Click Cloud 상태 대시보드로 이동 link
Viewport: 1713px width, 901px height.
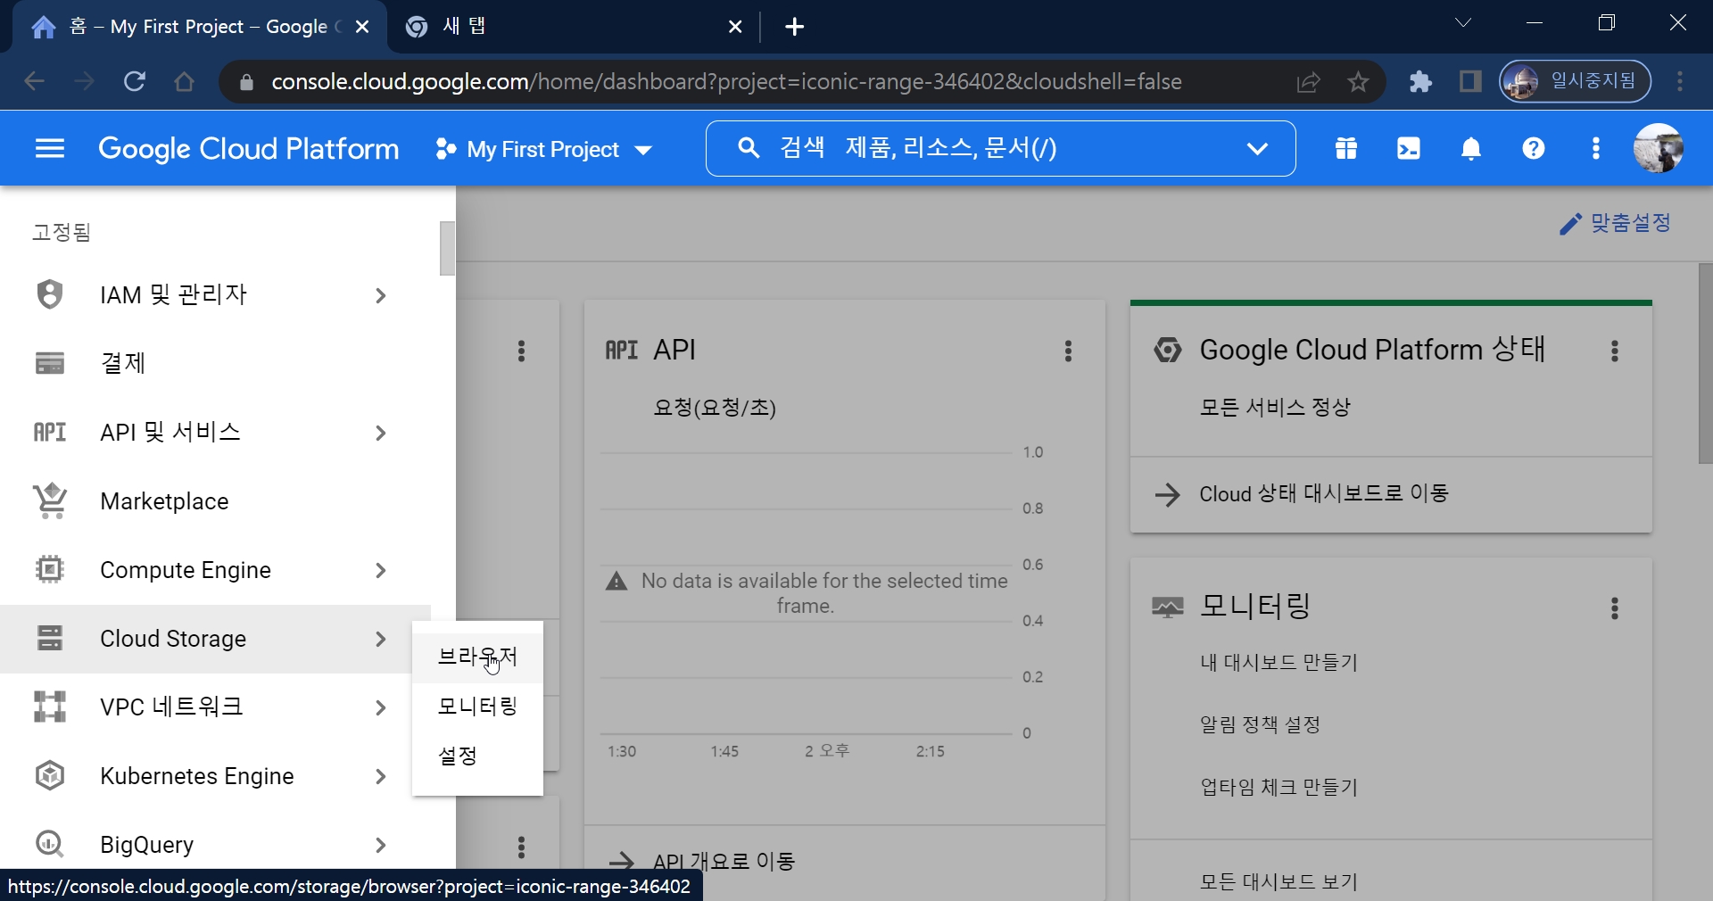click(x=1324, y=493)
